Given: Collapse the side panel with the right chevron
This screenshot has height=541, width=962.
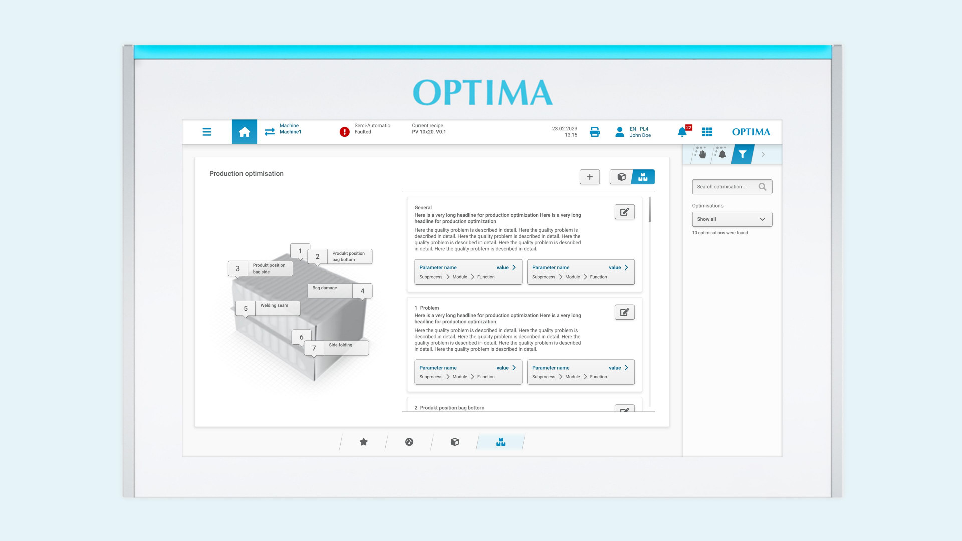Looking at the screenshot, I should (763, 154).
